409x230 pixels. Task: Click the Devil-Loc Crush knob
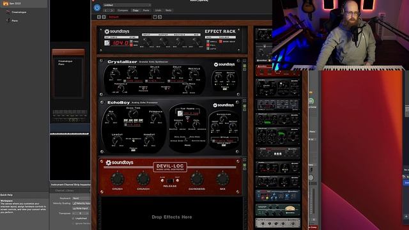118,179
